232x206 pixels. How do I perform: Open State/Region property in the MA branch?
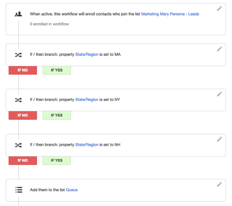pyautogui.click(x=87, y=55)
